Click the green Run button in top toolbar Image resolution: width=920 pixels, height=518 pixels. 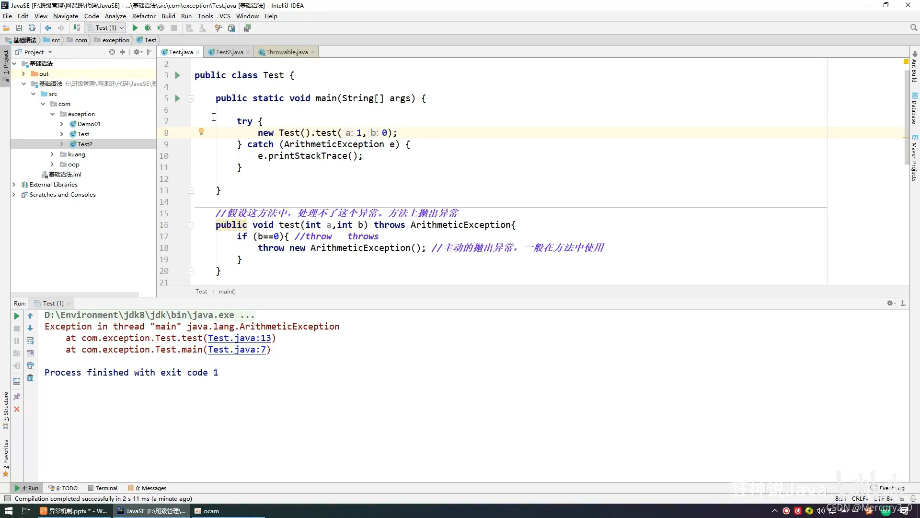pos(135,28)
